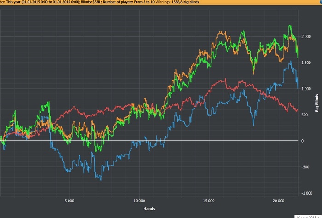The height and width of the screenshot is (218, 322).
Task: Click the '10 000' x-axis label
Action: 139,201
